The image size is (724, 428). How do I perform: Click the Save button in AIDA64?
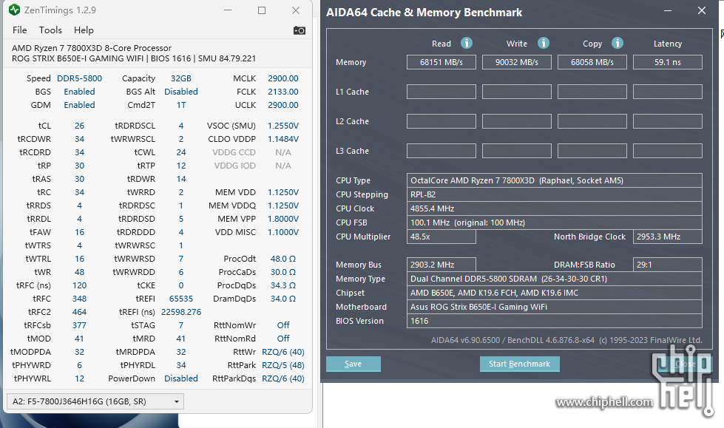point(353,364)
